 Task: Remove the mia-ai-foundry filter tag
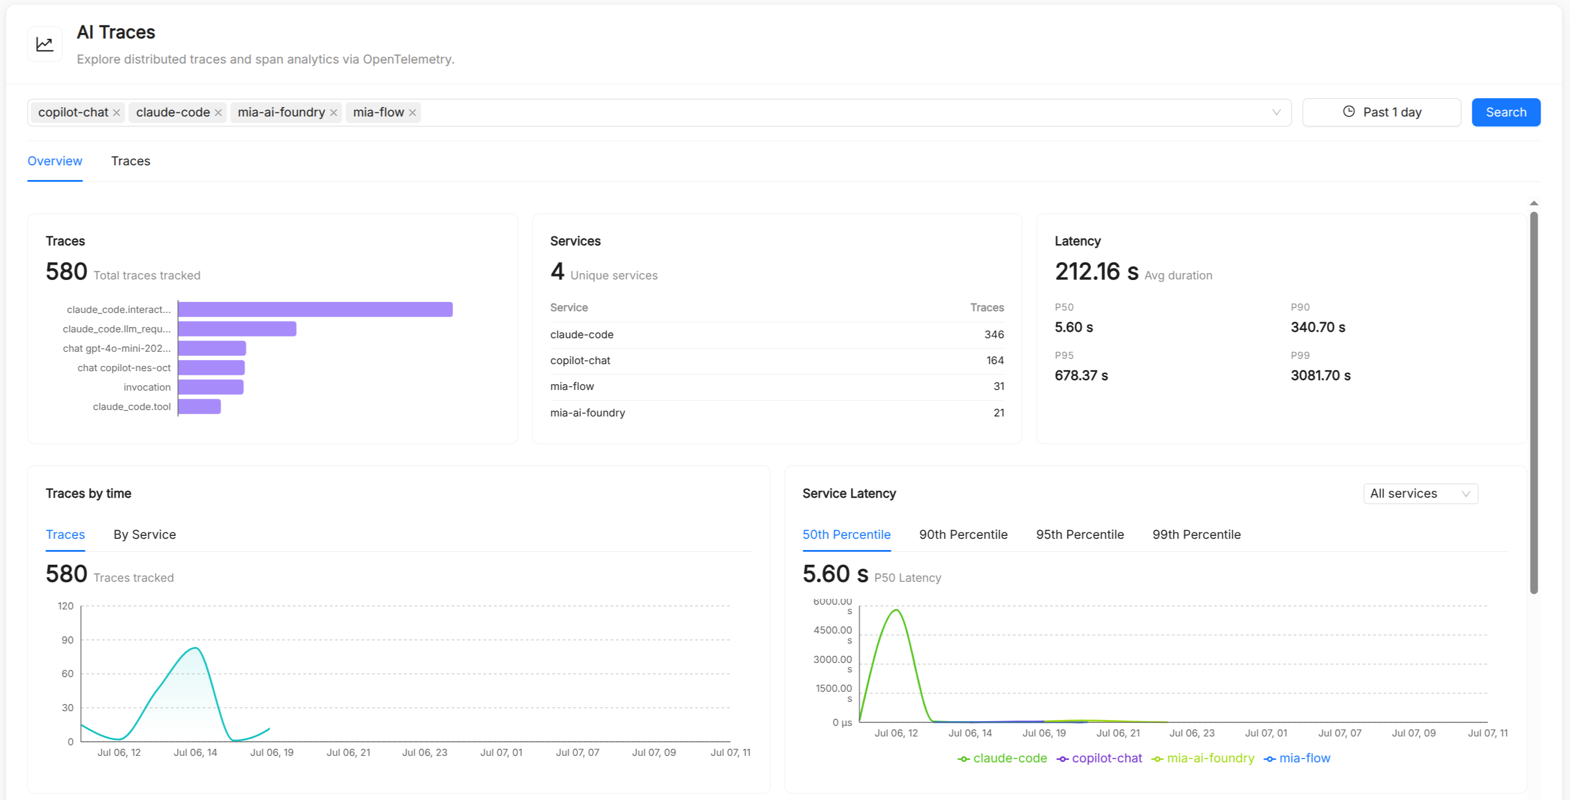[334, 113]
